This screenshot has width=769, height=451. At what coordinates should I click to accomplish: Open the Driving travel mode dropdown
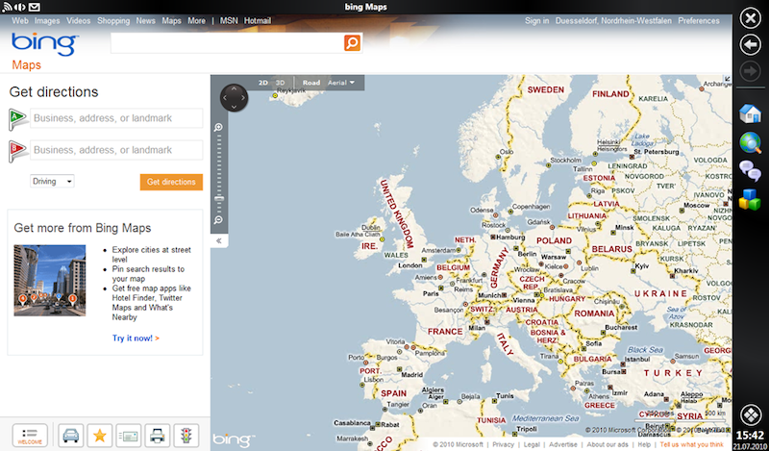[53, 181]
